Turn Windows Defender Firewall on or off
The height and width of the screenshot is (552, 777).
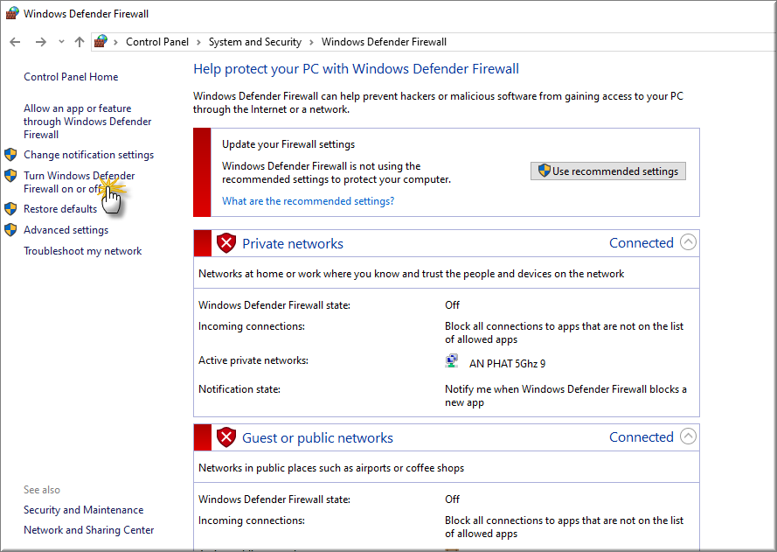point(80,182)
